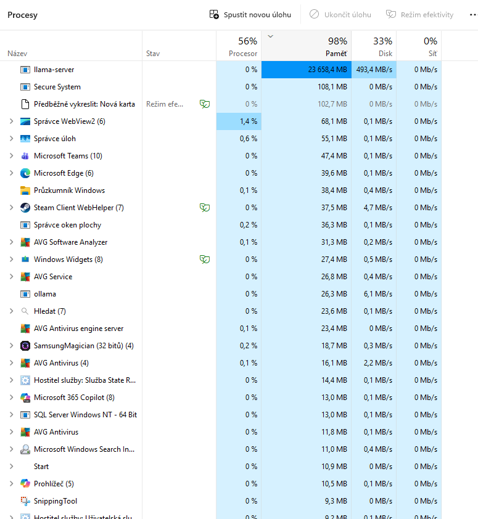478x519 pixels.
Task: Select the SnippingTool row name
Action: [x=56, y=501]
